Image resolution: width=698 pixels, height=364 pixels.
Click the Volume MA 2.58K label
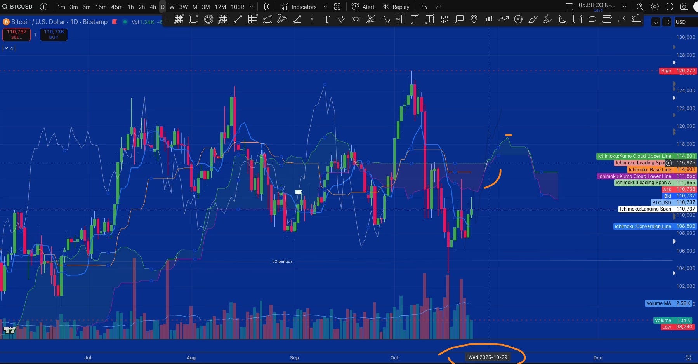click(x=668, y=303)
